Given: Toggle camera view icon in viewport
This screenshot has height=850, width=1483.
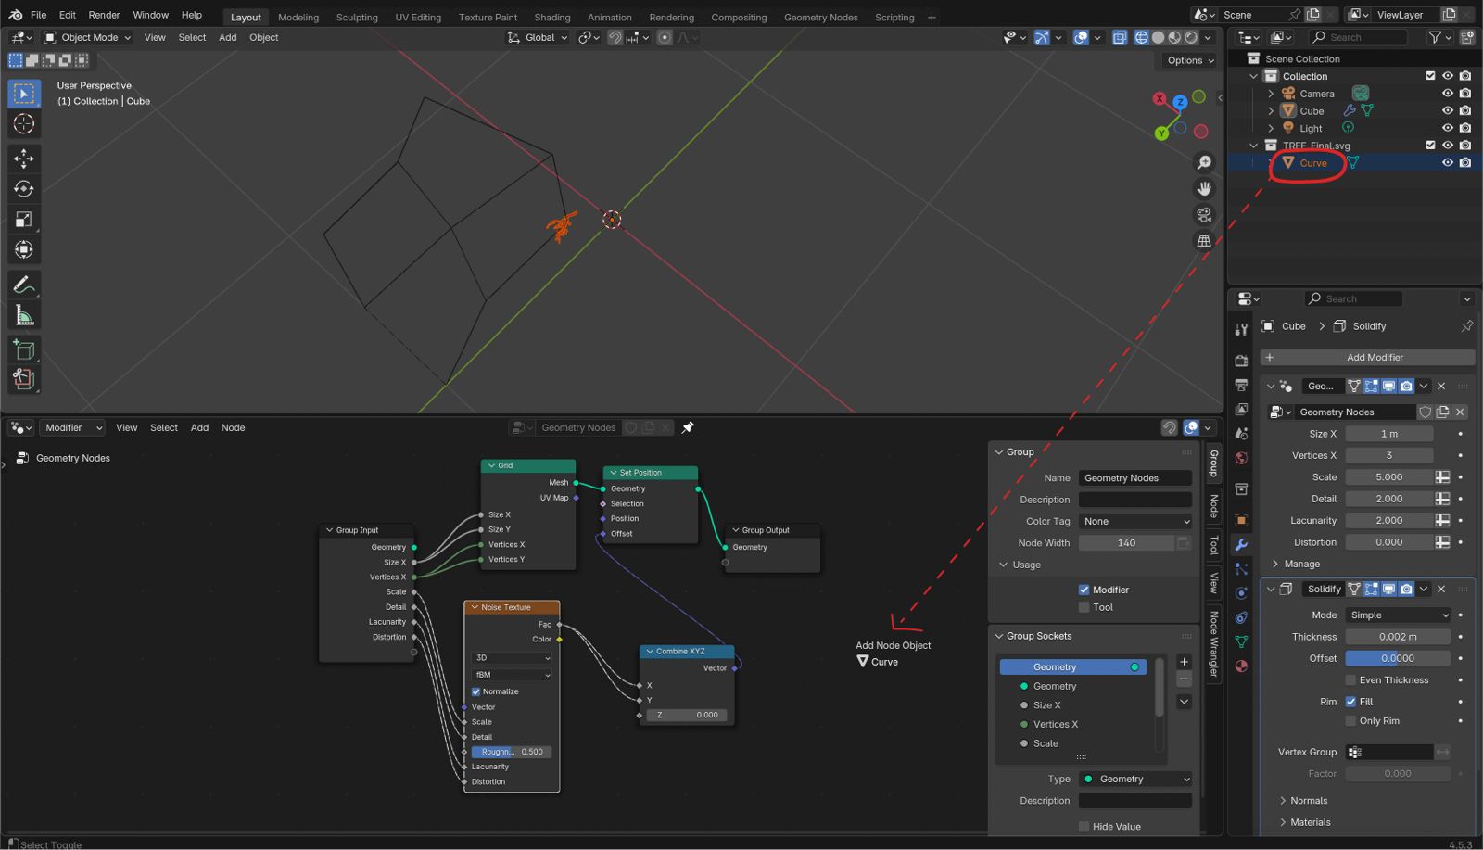Looking at the screenshot, I should (1204, 215).
